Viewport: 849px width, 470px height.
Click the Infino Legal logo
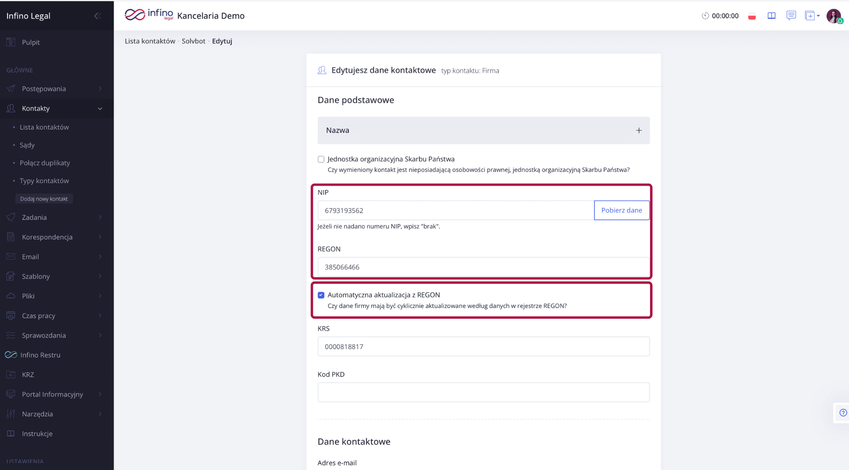click(x=149, y=15)
